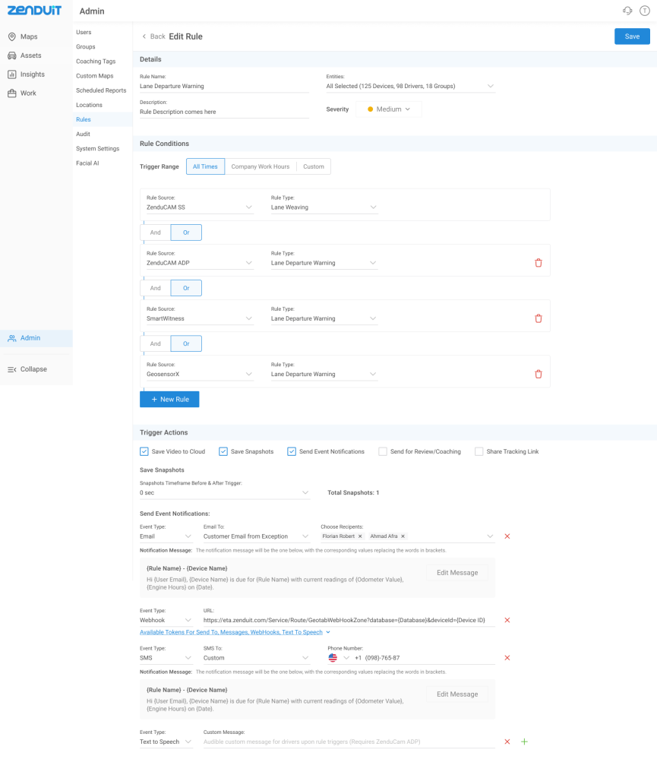Open the Available Tokens link
This screenshot has width=657, height=778.
(231, 632)
